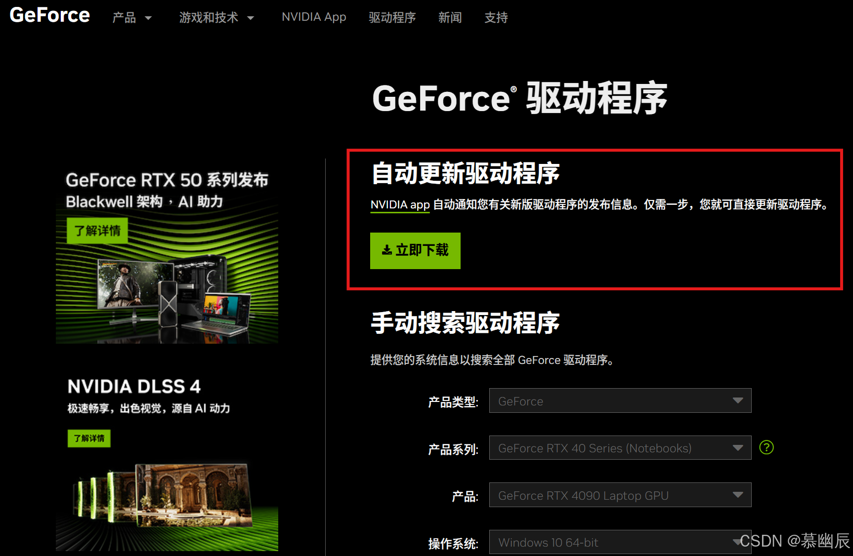This screenshot has height=556, width=853.
Task: Open the 产品 menu
Action: (132, 18)
